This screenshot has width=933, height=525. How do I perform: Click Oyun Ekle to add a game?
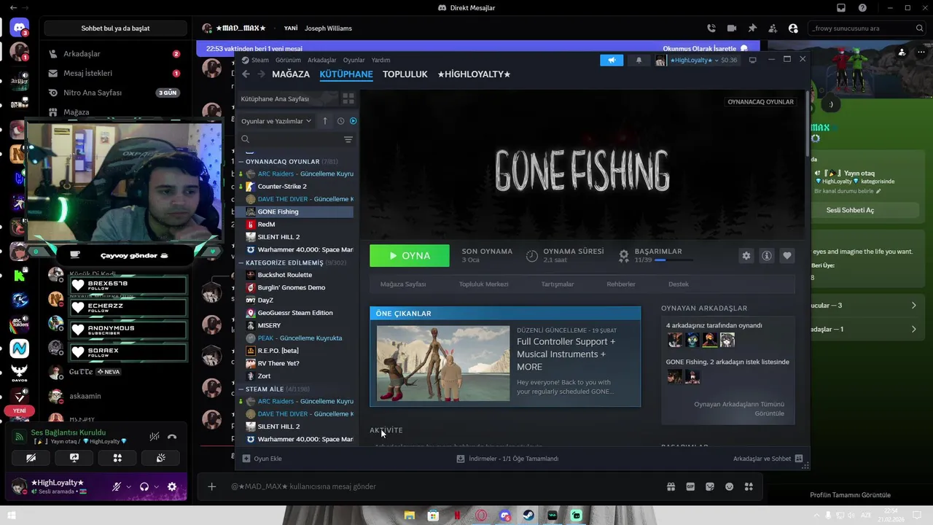click(x=262, y=459)
